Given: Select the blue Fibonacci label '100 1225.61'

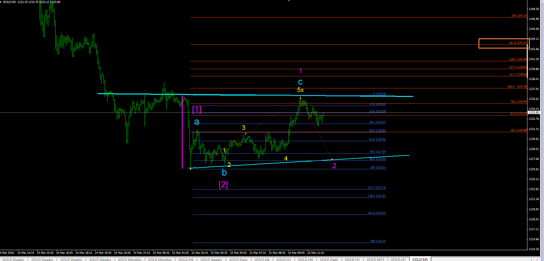Looking at the screenshot, I should 378,167.
